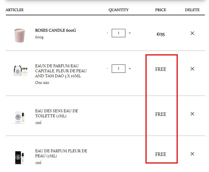This screenshot has height=172, width=209.
Task: Remove Eau des Sens Eau de Toilette sample
Action: (192, 114)
